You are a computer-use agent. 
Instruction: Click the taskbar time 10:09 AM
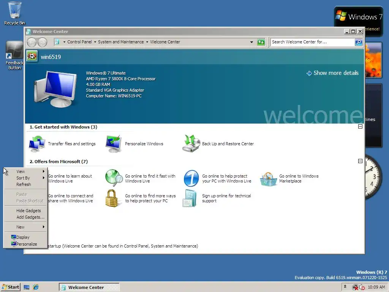coord(376,287)
